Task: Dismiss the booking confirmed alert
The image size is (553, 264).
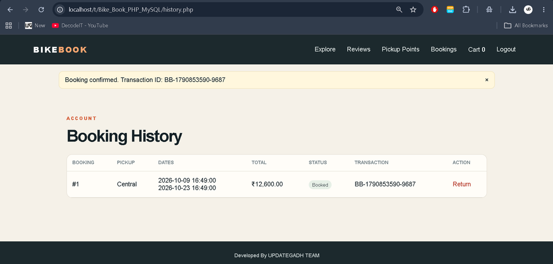Action: 487,80
